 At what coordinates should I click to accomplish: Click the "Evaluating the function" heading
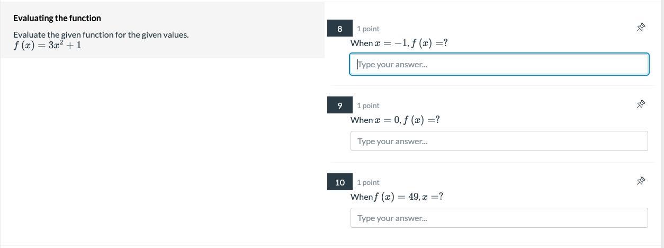[57, 18]
